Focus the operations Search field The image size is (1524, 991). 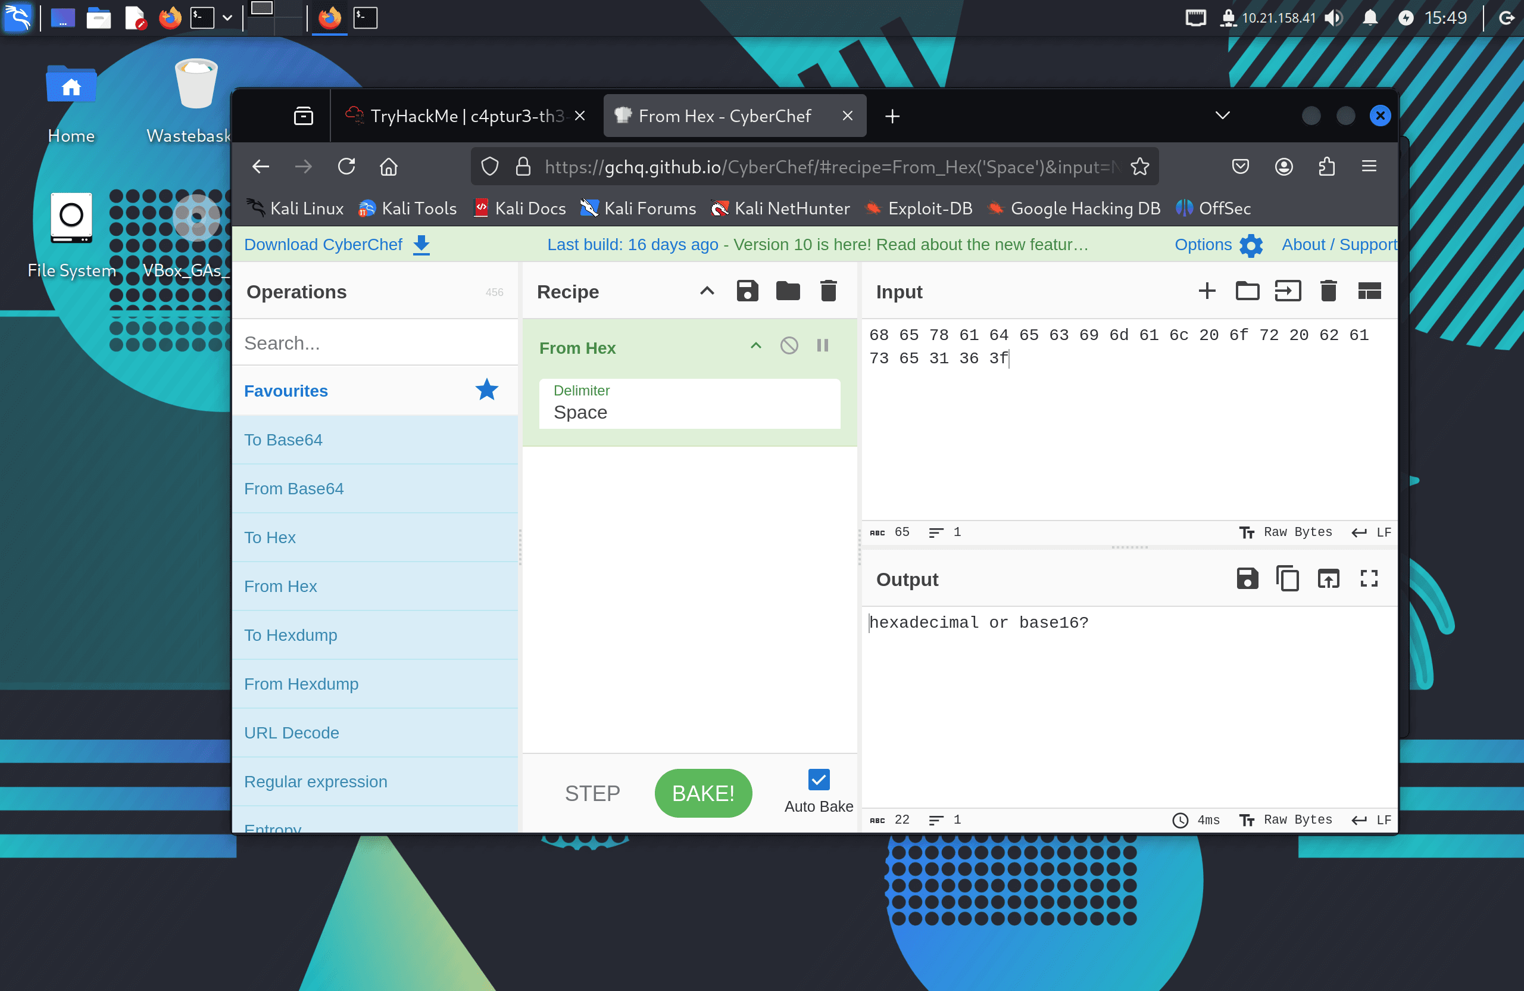pos(374,342)
